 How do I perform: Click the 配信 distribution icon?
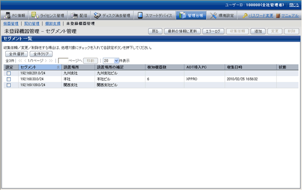pyautogui.click(x=74, y=16)
